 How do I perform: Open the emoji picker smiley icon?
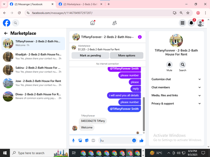tap(134, 140)
